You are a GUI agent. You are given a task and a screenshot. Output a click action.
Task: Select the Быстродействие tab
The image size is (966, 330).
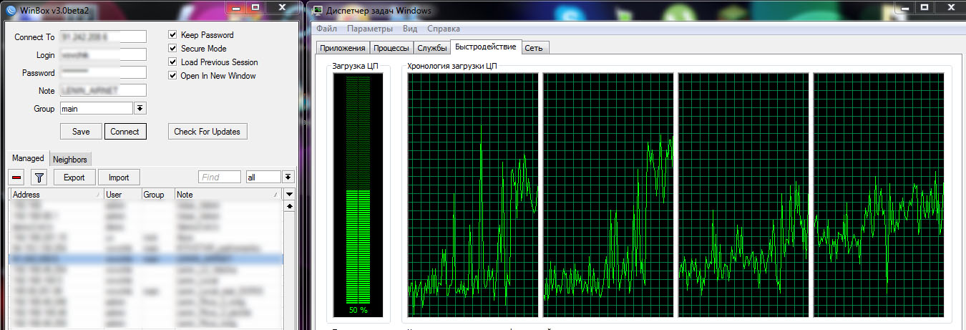pyautogui.click(x=486, y=47)
